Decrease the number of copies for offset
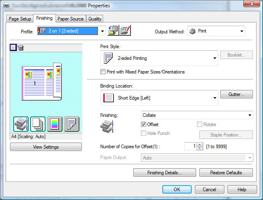The height and width of the screenshot is (200, 263). [x=200, y=148]
